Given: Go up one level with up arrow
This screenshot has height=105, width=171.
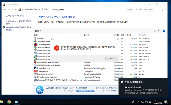Looking at the screenshot, I should click(x=16, y=9).
